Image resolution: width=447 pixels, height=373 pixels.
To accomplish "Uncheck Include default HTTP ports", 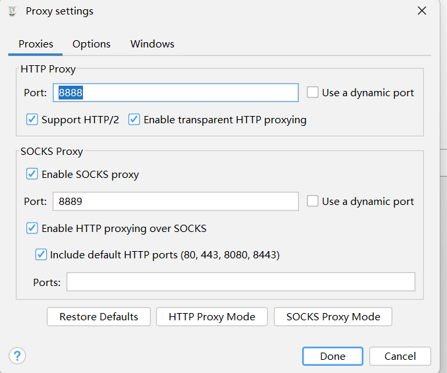I will tap(41, 254).
